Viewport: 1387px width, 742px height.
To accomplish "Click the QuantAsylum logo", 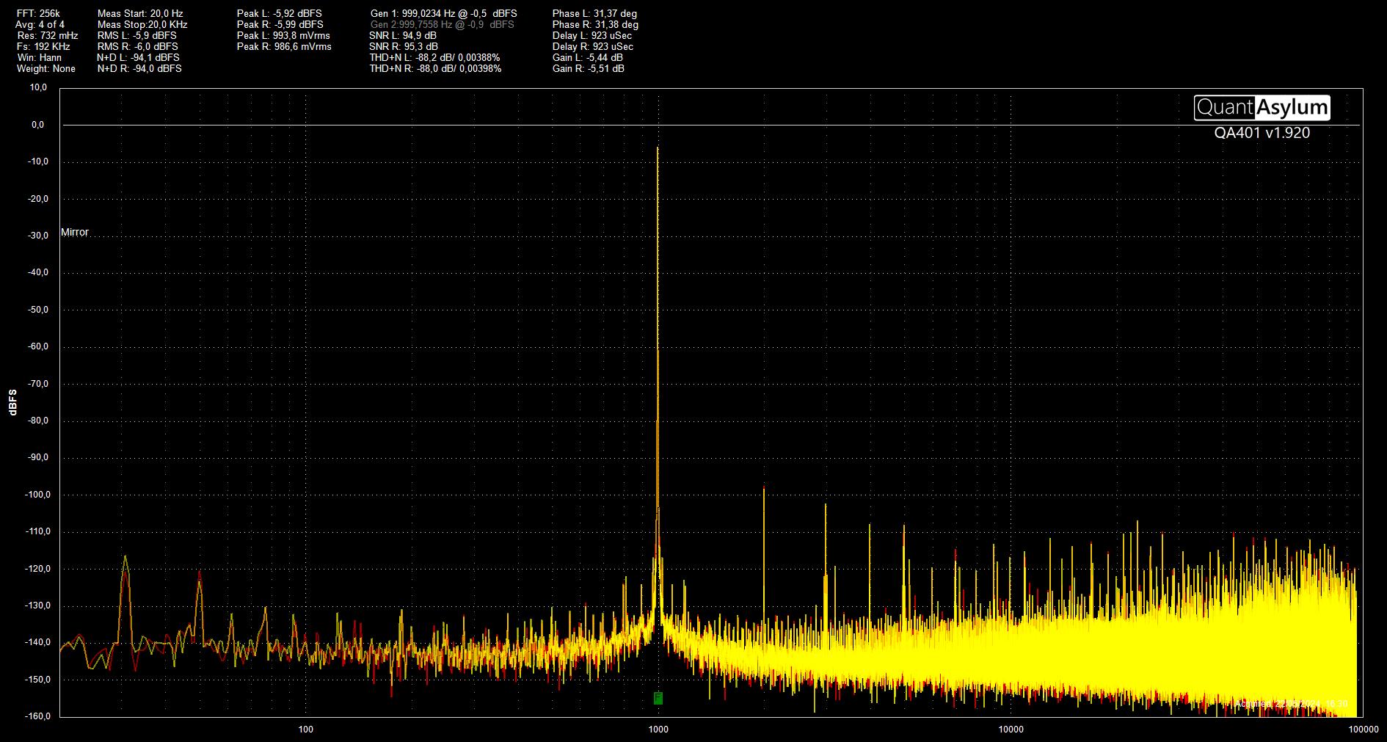I will point(1262,108).
